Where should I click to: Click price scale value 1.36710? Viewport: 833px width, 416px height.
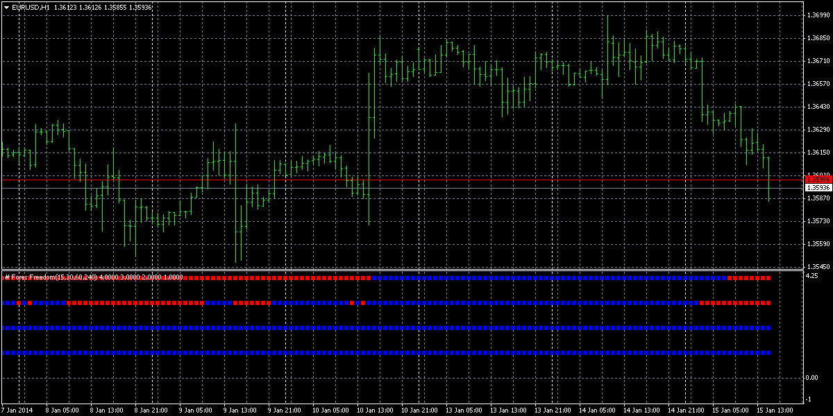(x=818, y=61)
